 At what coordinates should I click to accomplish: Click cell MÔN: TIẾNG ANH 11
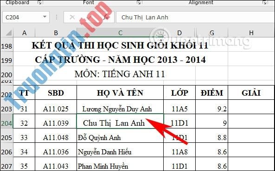click(120, 74)
